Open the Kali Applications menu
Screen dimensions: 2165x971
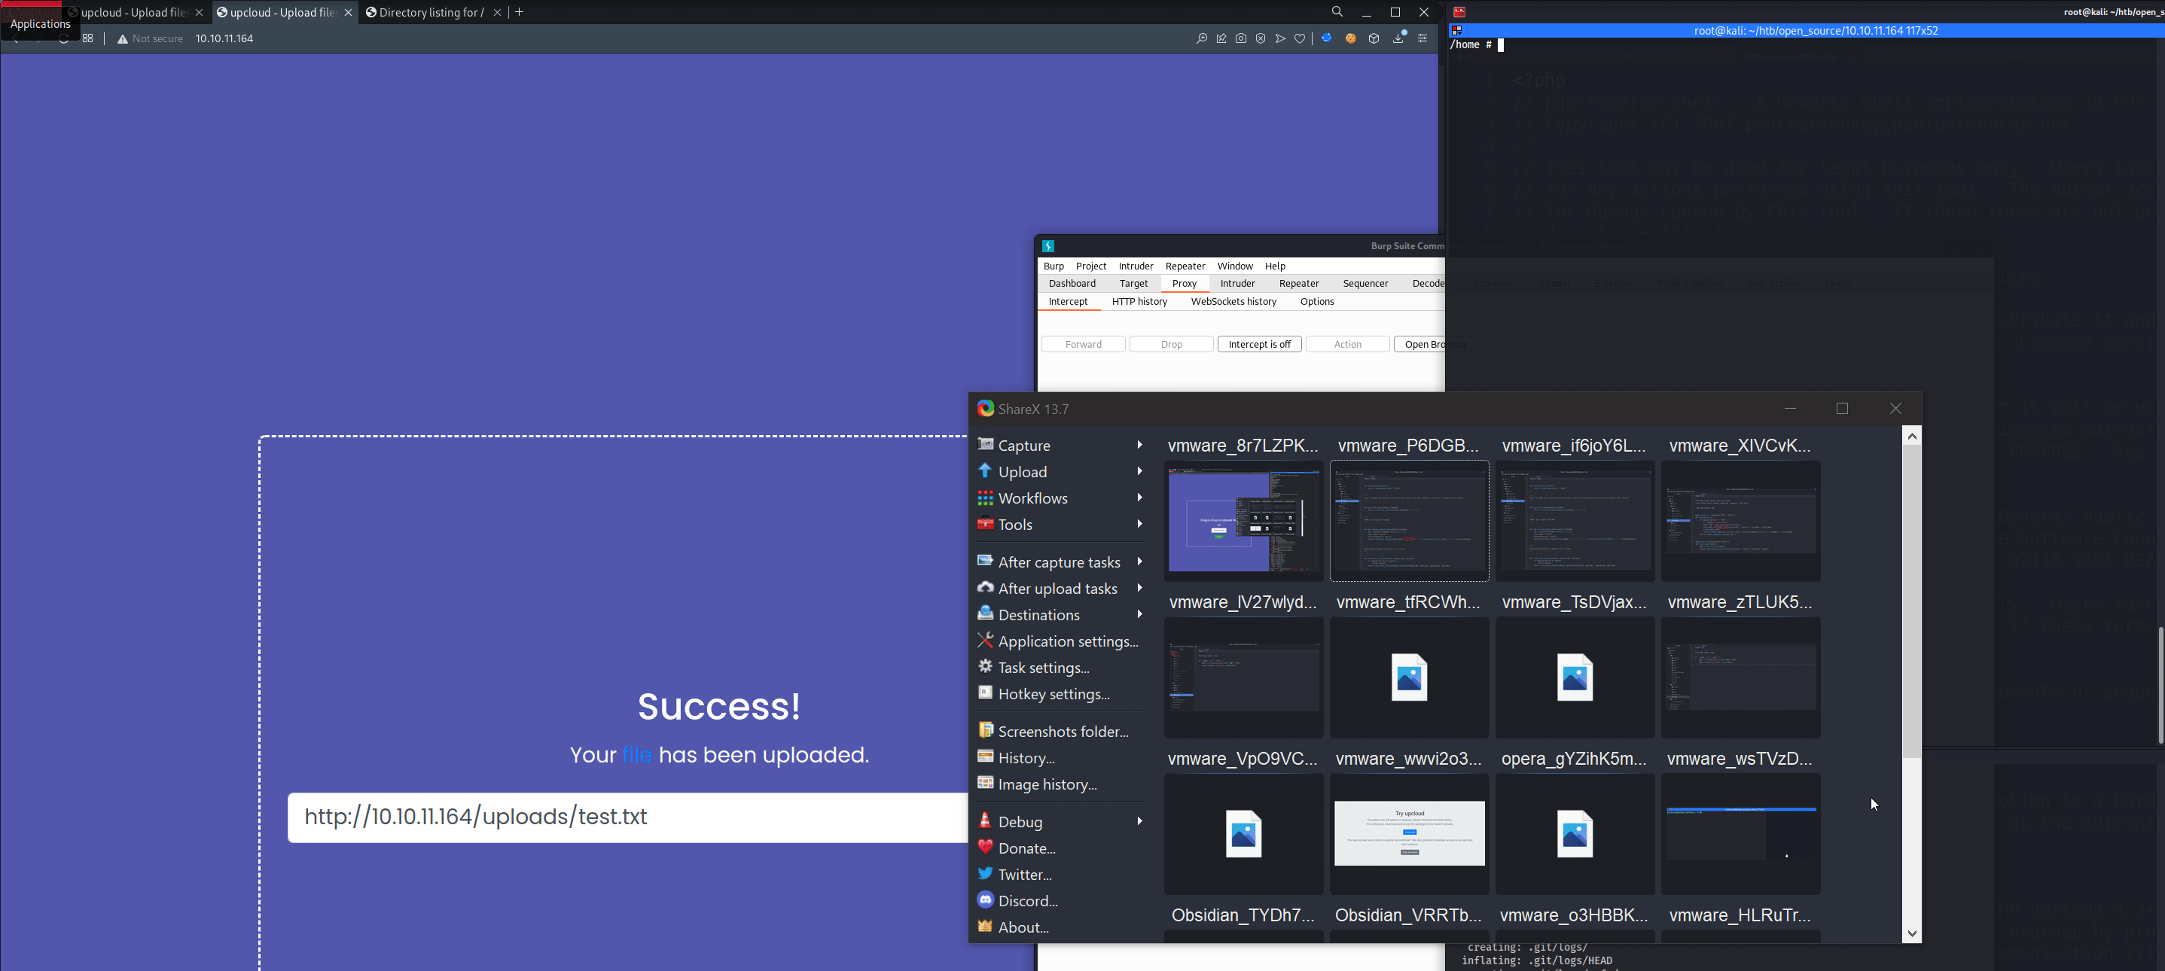[x=41, y=23]
